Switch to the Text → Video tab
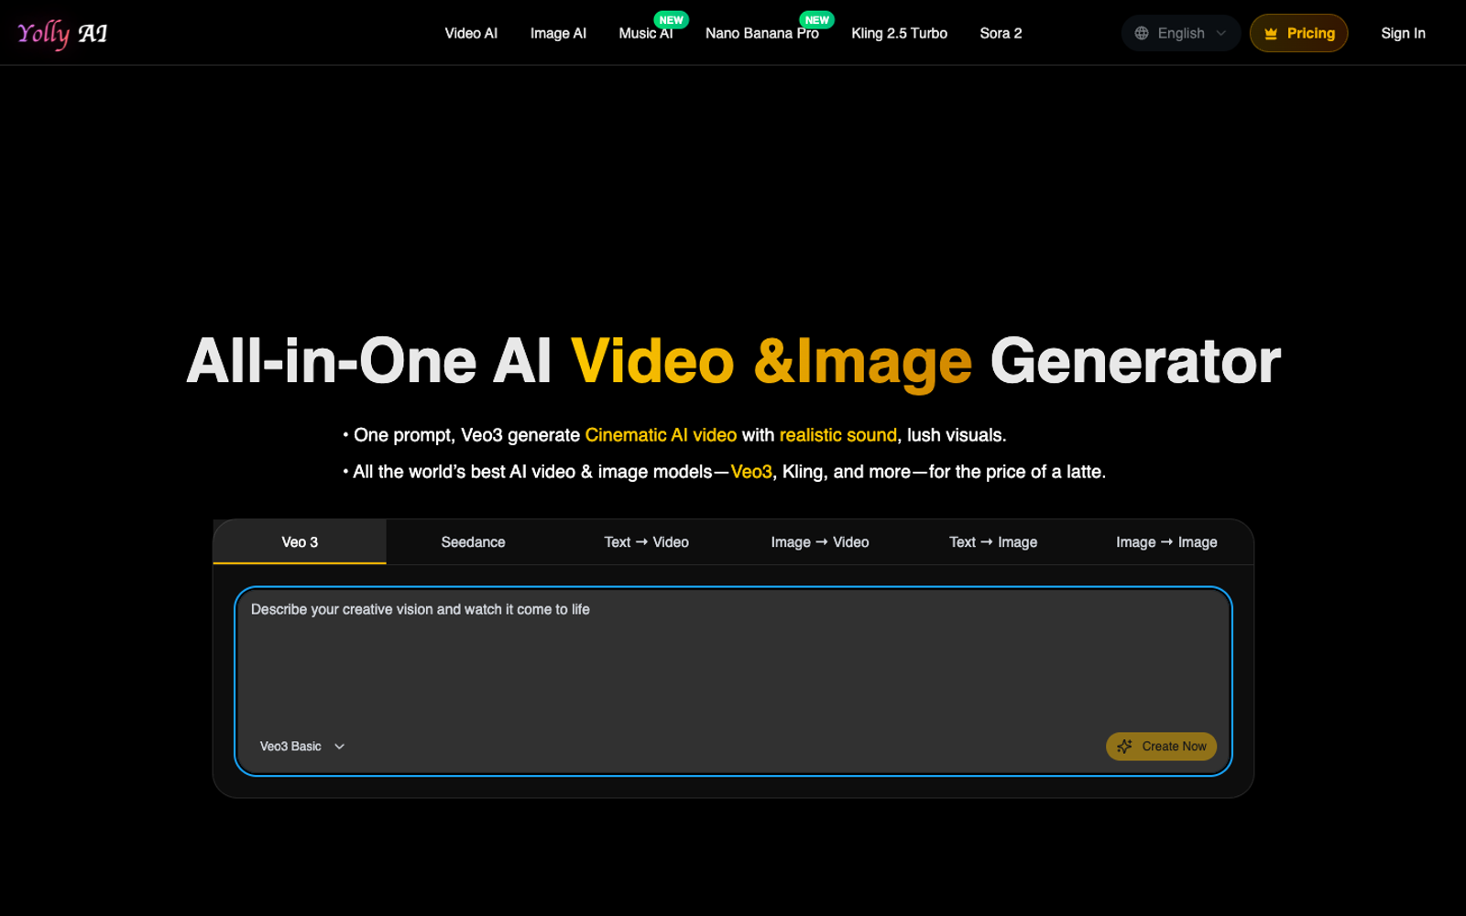Image resolution: width=1466 pixels, height=916 pixels. [x=646, y=542]
